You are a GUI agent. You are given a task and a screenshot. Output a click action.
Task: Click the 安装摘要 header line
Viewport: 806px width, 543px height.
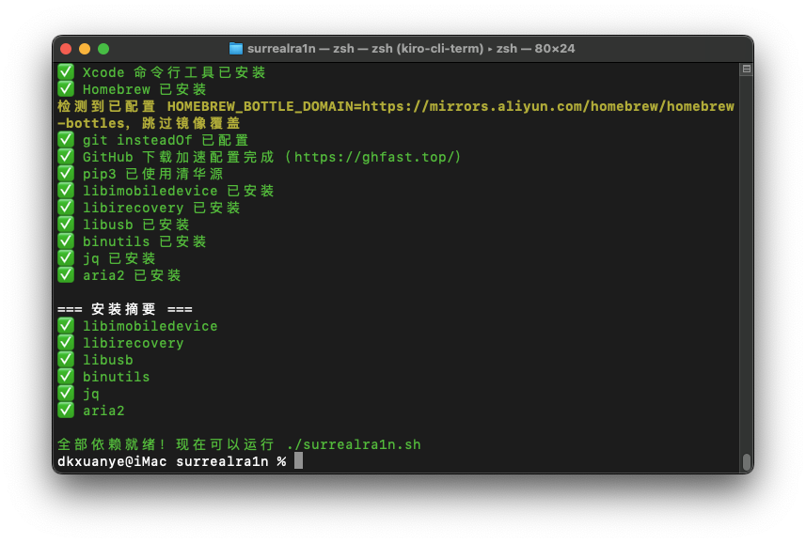coord(125,309)
